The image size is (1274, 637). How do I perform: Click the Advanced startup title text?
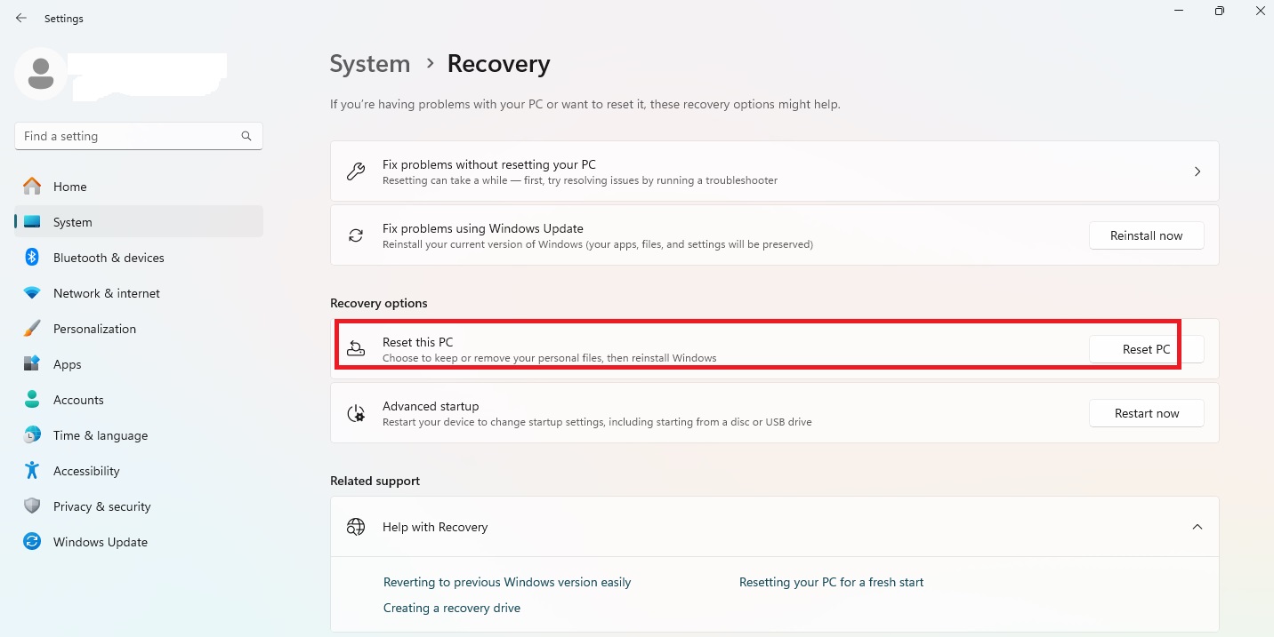coord(431,406)
